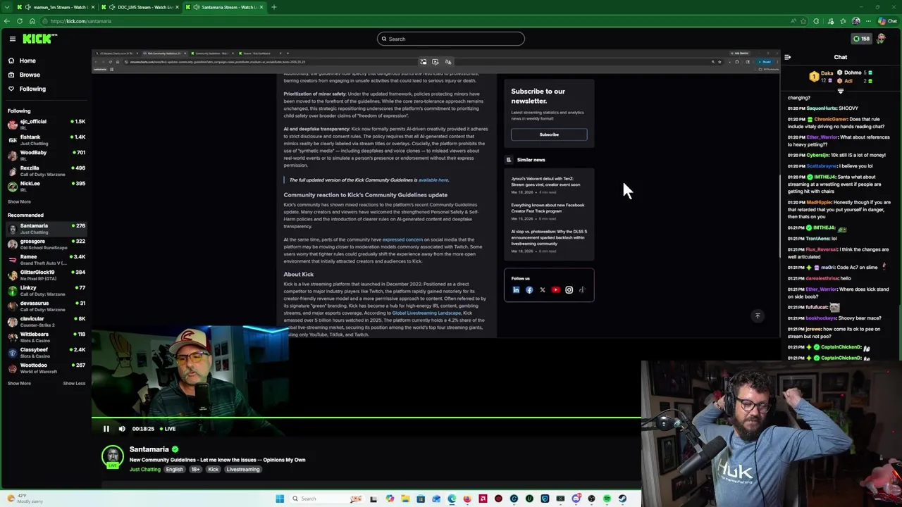
Task: Go back in the browser
Action: [7, 21]
